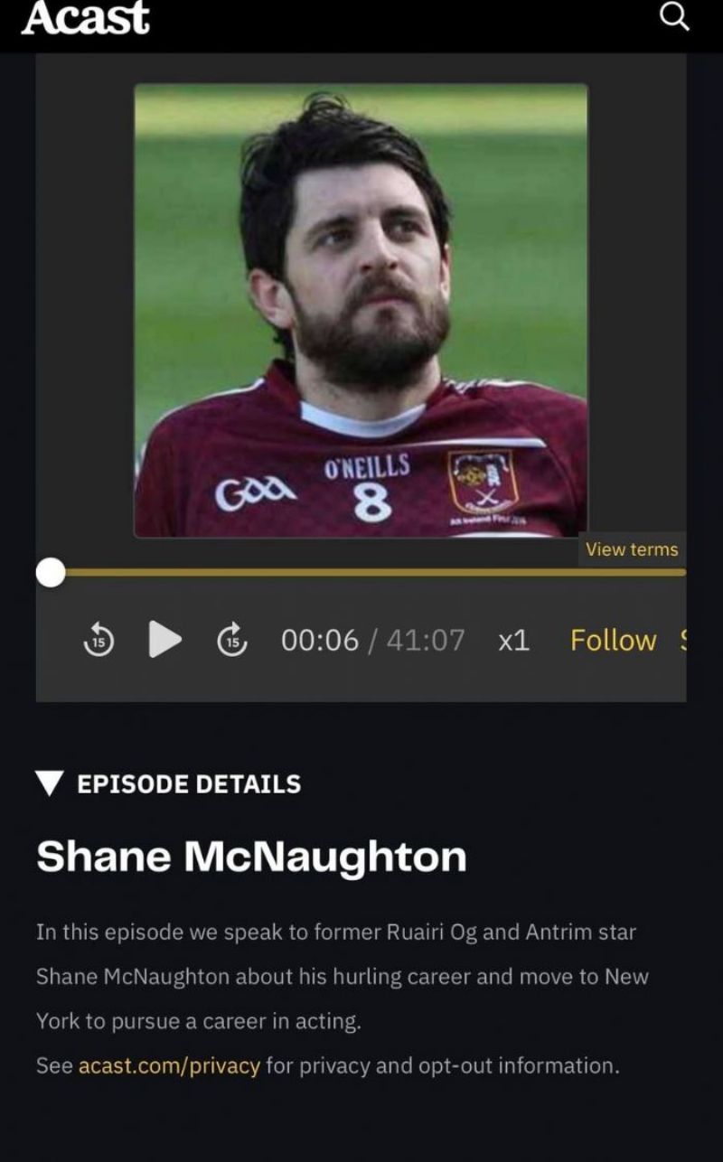Go to the Acast home logo
Screen dimensions: 723x1162
click(x=85, y=17)
